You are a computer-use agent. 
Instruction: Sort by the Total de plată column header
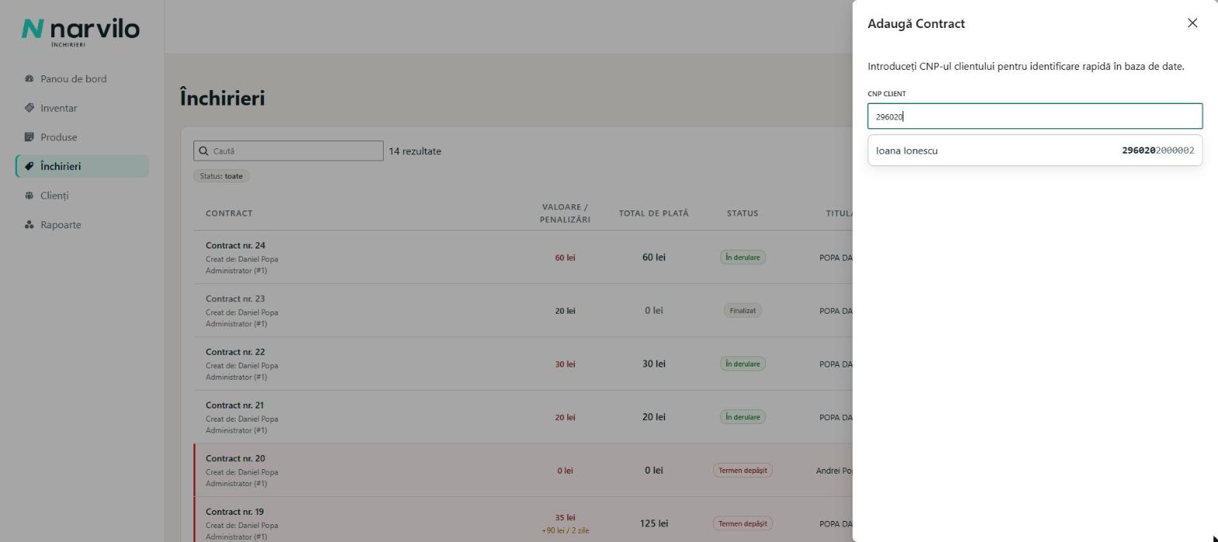[653, 214]
